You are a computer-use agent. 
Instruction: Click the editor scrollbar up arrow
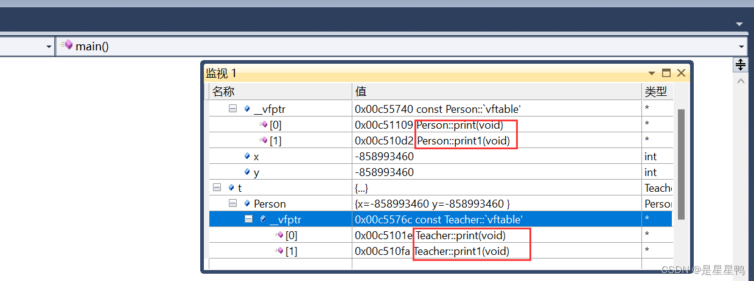[x=740, y=81]
